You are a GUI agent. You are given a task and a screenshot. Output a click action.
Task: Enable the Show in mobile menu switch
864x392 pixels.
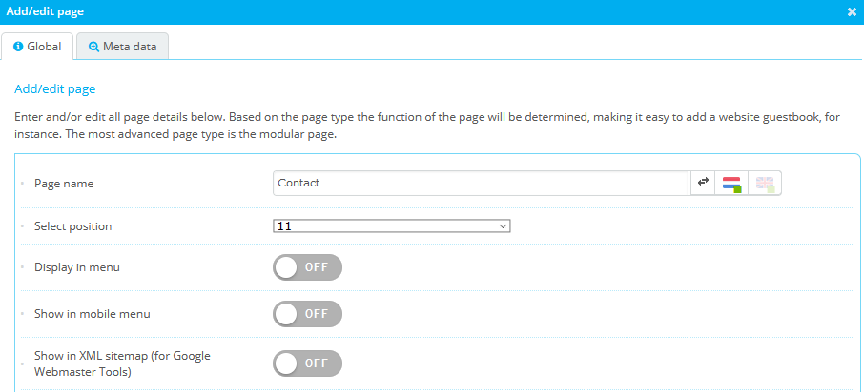click(x=307, y=314)
